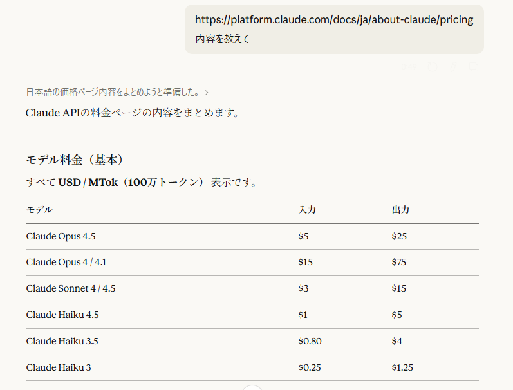This screenshot has height=390, width=513.
Task: Click the 出力 column header
Action: [400, 210]
